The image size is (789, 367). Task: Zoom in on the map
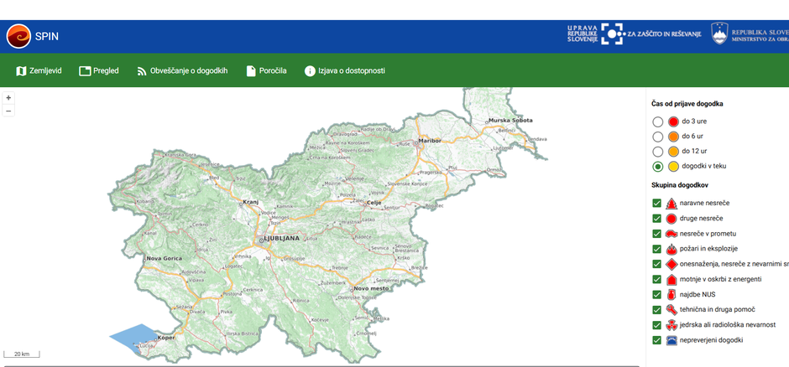[x=8, y=98]
